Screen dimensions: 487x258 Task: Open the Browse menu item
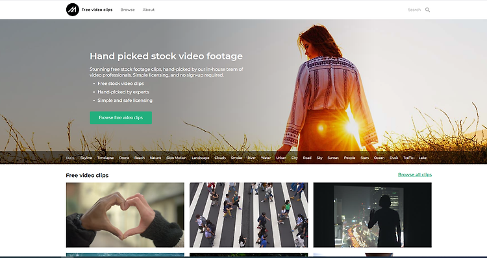coord(128,10)
